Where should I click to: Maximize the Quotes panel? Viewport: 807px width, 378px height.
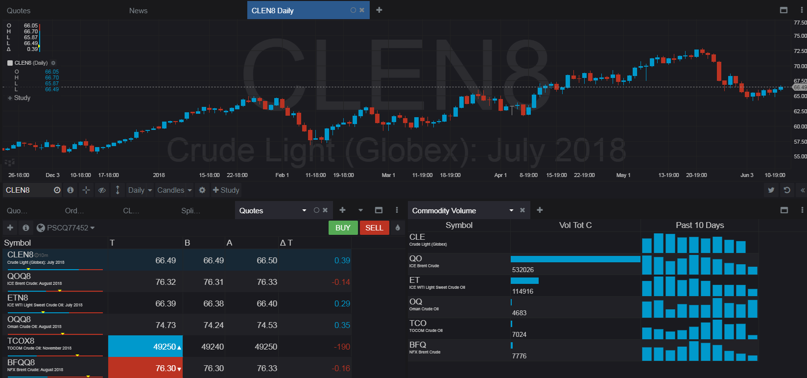(379, 210)
